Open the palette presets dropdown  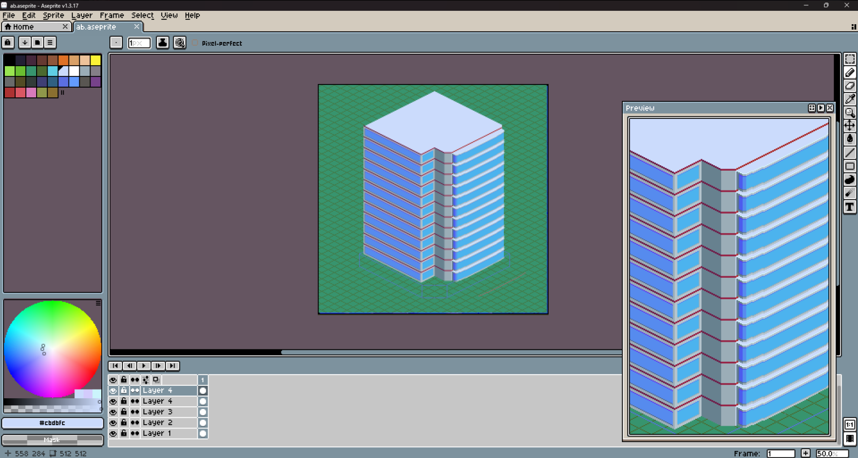pyautogui.click(x=24, y=43)
